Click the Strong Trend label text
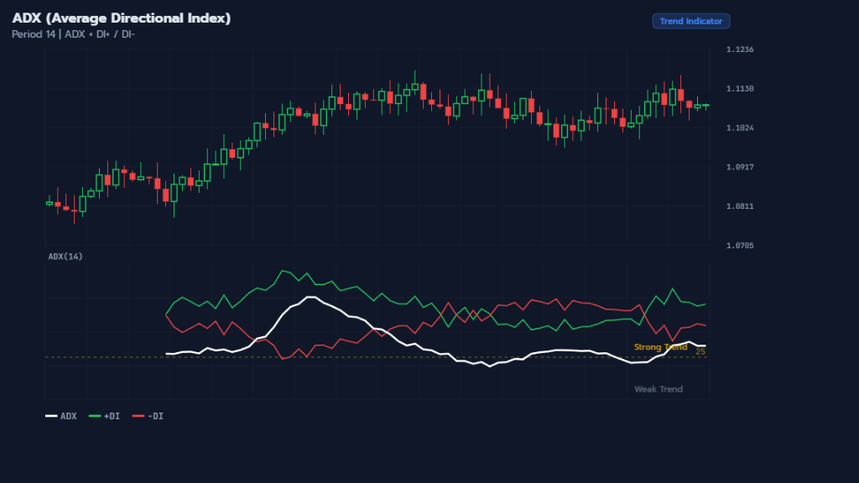The image size is (859, 483). 659,346
